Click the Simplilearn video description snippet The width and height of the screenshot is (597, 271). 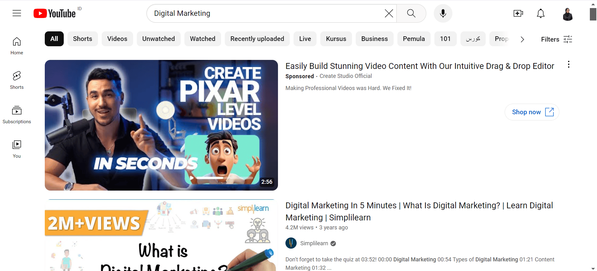420,264
